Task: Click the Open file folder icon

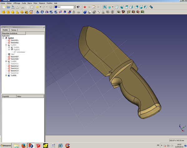Action: [x=8, y=7]
